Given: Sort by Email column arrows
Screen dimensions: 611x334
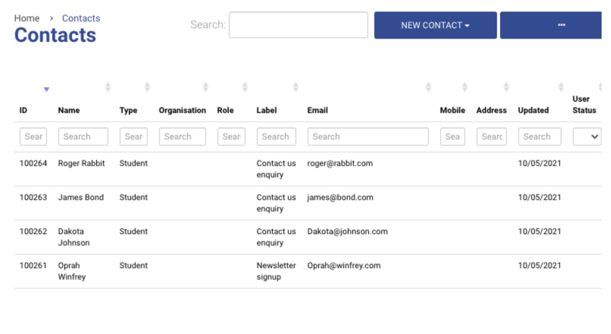Looking at the screenshot, I should pos(428,87).
